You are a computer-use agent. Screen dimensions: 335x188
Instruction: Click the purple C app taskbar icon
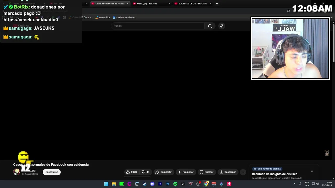pos(129,184)
